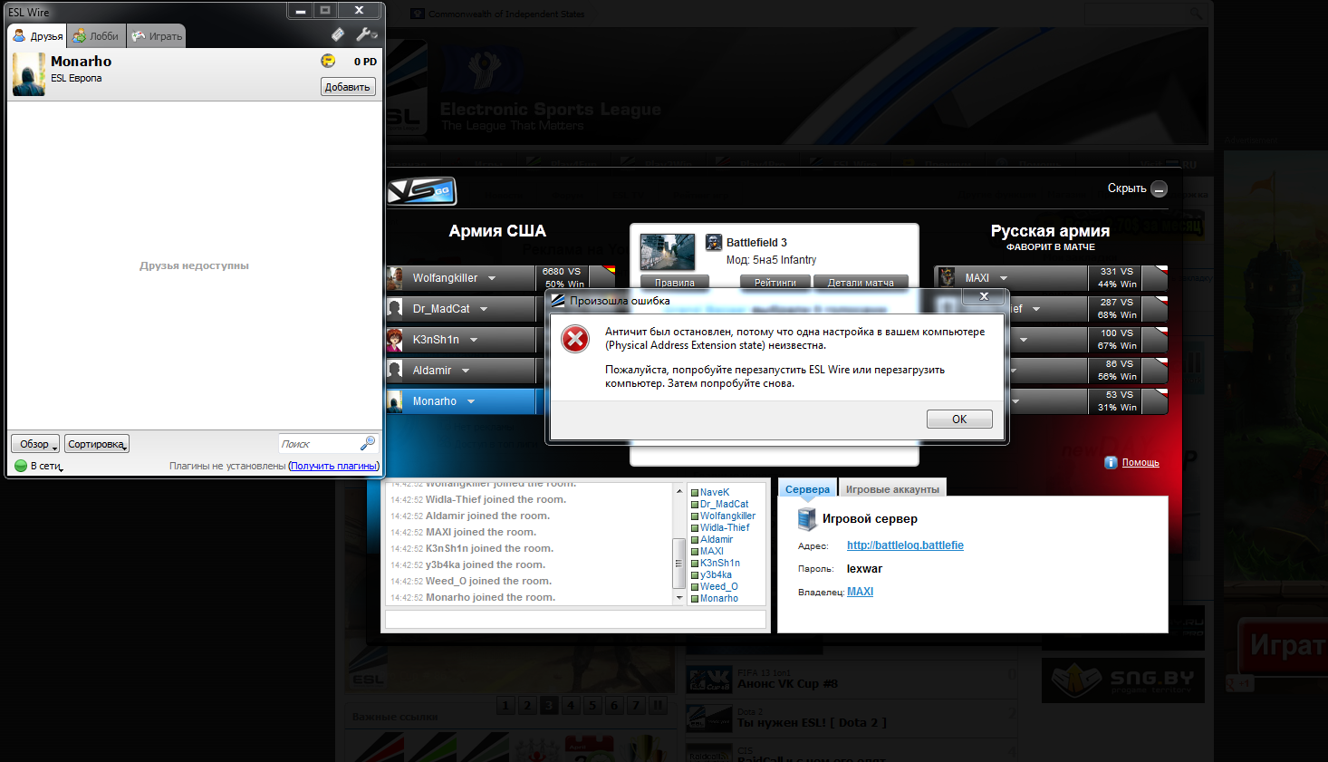1328x762 pixels.
Task: Expand Monarho player dropdown in match list
Action: tap(471, 401)
